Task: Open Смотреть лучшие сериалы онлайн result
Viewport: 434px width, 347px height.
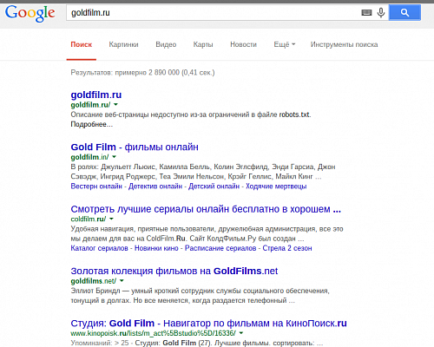Action: 206,209
